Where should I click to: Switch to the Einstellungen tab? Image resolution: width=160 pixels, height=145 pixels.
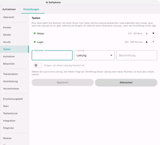pyautogui.click(x=31, y=9)
